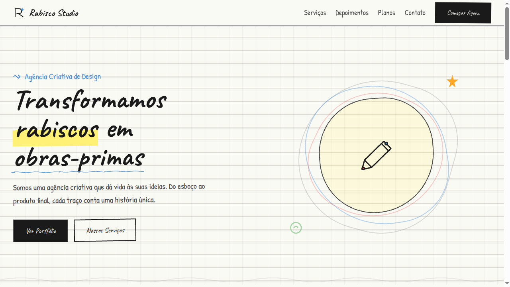The height and width of the screenshot is (287, 510).
Task: Select Planos in the navigation bar
Action: click(x=386, y=13)
